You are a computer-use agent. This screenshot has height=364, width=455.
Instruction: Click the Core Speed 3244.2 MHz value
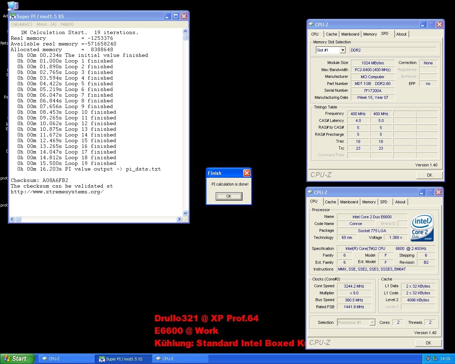pos(354,286)
